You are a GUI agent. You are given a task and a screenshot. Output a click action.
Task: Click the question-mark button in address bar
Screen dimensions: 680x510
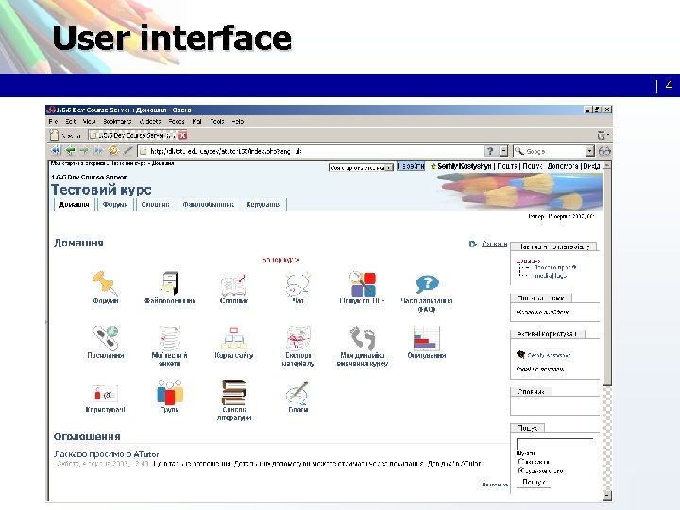pyautogui.click(x=490, y=151)
